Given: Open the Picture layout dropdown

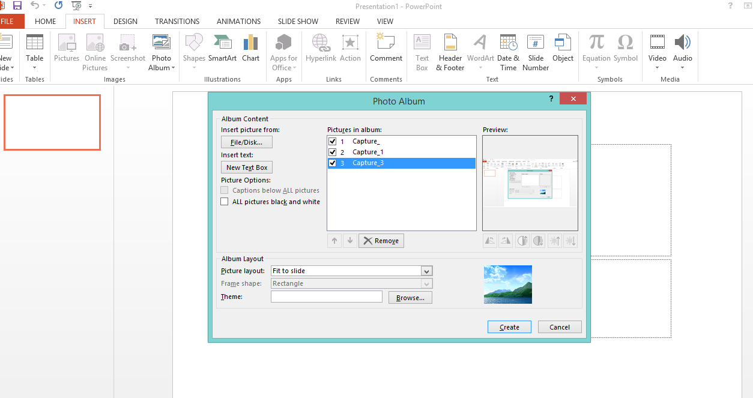Looking at the screenshot, I should 426,271.
